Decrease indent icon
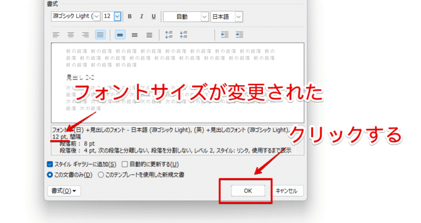The height and width of the screenshot is (223, 421). (225, 35)
